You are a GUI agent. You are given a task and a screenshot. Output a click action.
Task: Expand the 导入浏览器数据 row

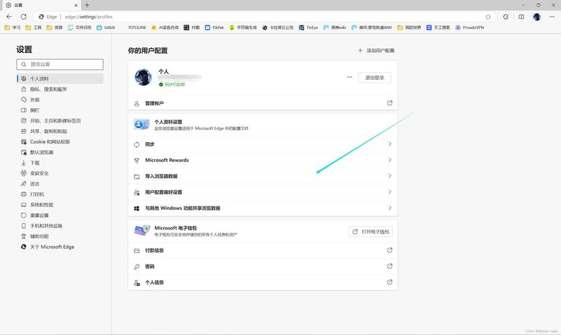263,176
